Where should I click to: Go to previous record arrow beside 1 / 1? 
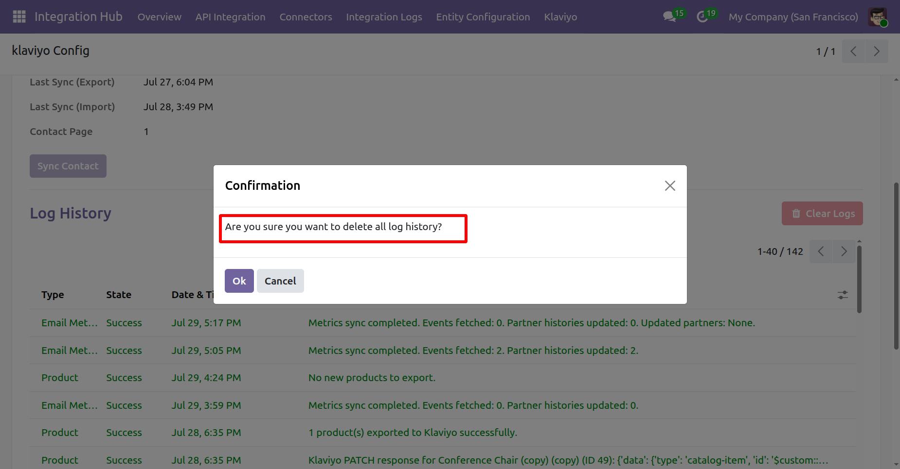coord(853,51)
